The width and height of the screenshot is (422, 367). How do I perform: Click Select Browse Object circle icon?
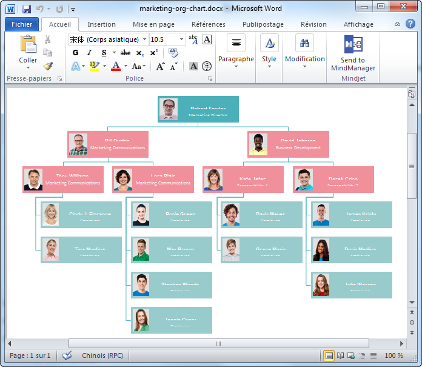[x=412, y=322]
